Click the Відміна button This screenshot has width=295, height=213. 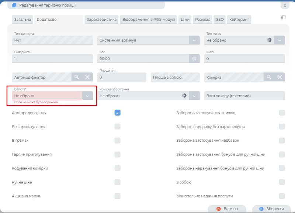coord(227,209)
